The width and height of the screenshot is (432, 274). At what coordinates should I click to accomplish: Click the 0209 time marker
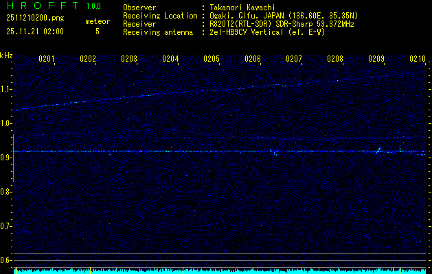coord(376,59)
